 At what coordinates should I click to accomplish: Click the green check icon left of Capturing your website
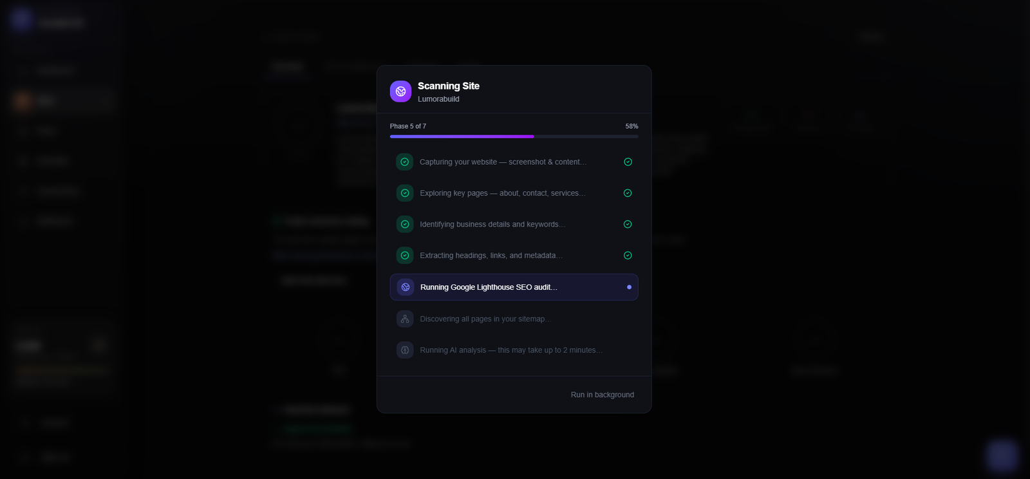405,162
